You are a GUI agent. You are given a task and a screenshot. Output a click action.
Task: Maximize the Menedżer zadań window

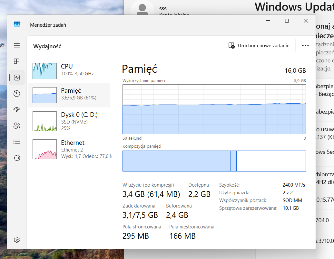pyautogui.click(x=287, y=21)
